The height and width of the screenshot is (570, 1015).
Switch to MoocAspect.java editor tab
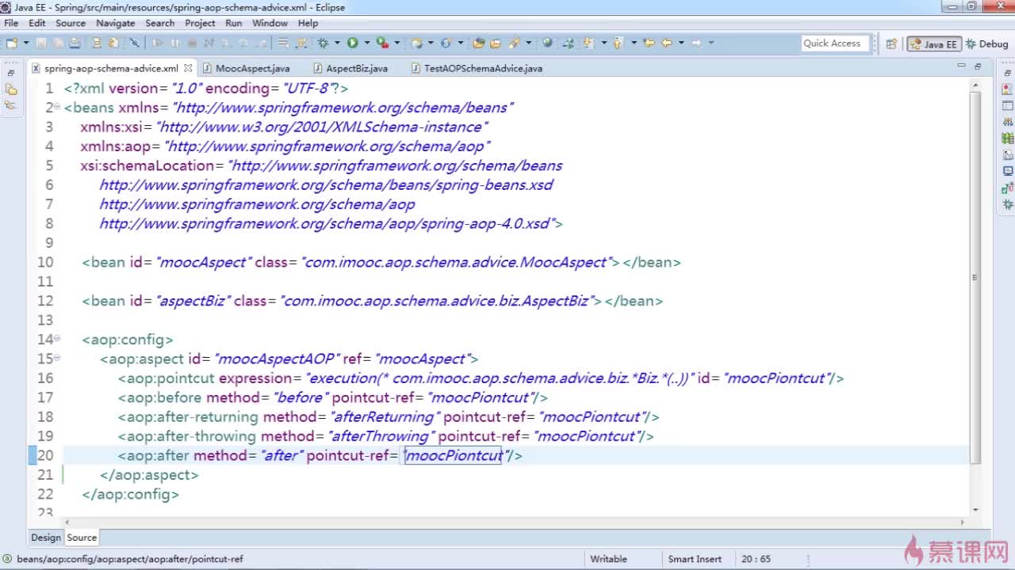[247, 68]
